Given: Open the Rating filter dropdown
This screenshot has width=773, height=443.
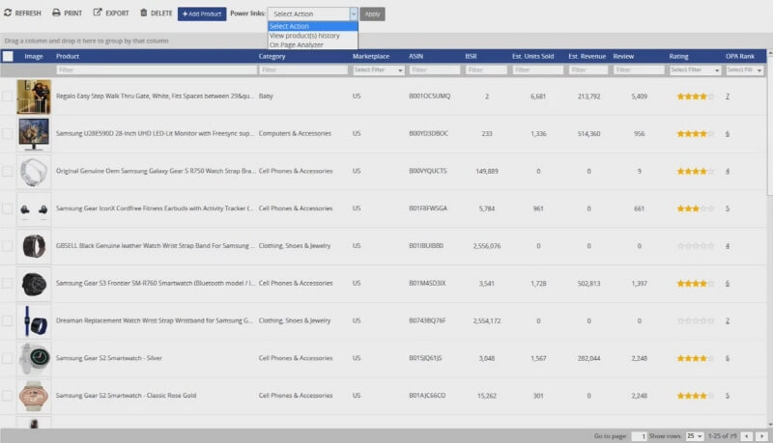Looking at the screenshot, I should click(x=695, y=70).
